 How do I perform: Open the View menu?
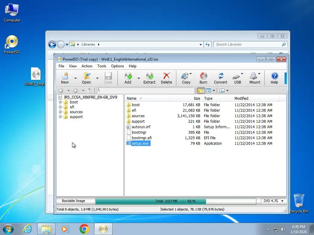(73, 66)
